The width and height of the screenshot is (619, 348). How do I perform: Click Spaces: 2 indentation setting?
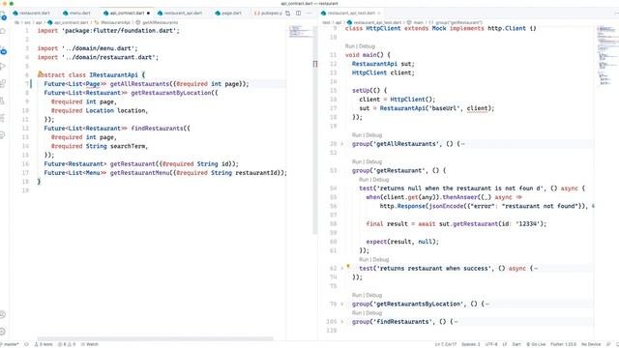(471, 344)
